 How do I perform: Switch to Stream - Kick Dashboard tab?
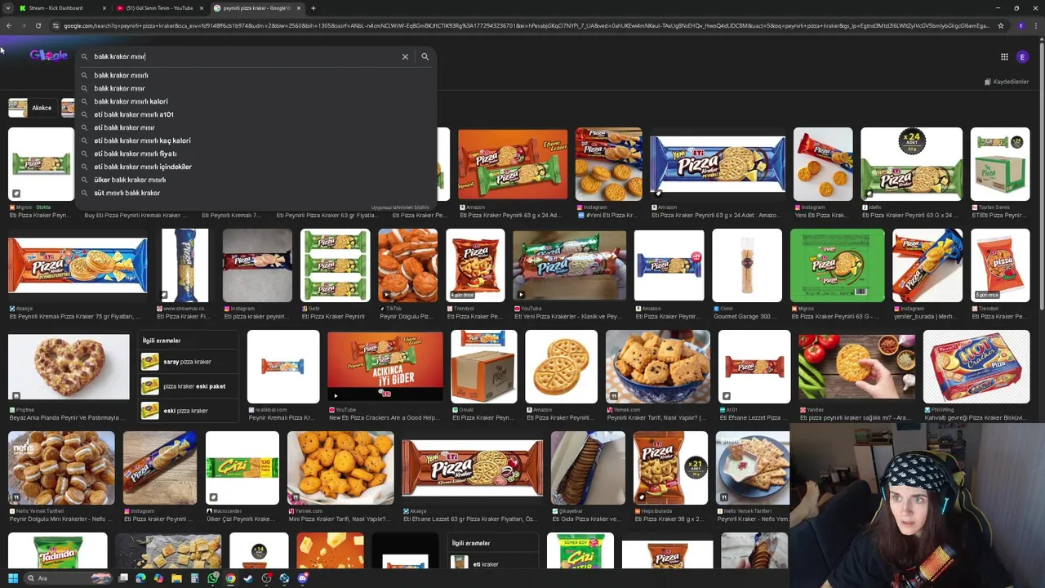(62, 8)
